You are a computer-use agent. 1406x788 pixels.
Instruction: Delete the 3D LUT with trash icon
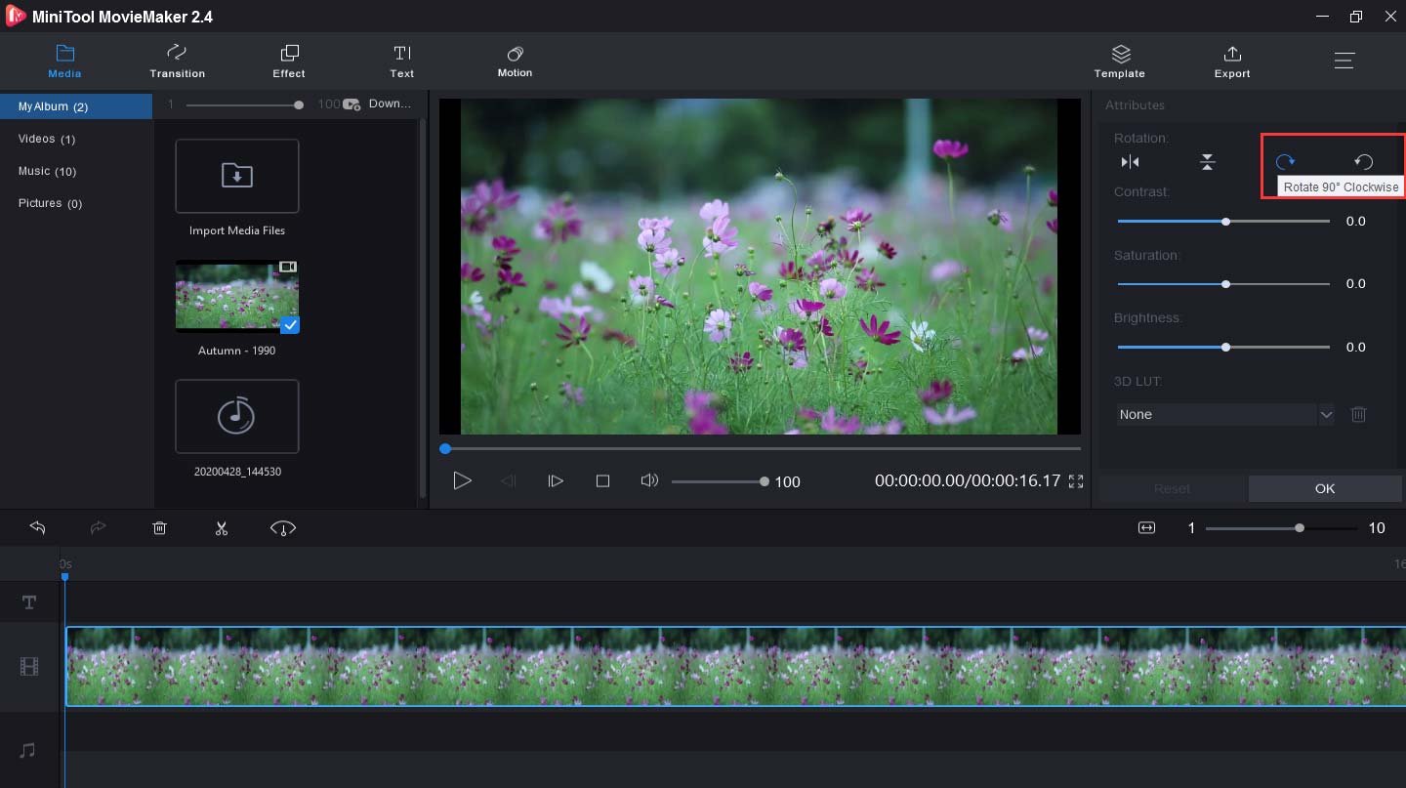1358,414
